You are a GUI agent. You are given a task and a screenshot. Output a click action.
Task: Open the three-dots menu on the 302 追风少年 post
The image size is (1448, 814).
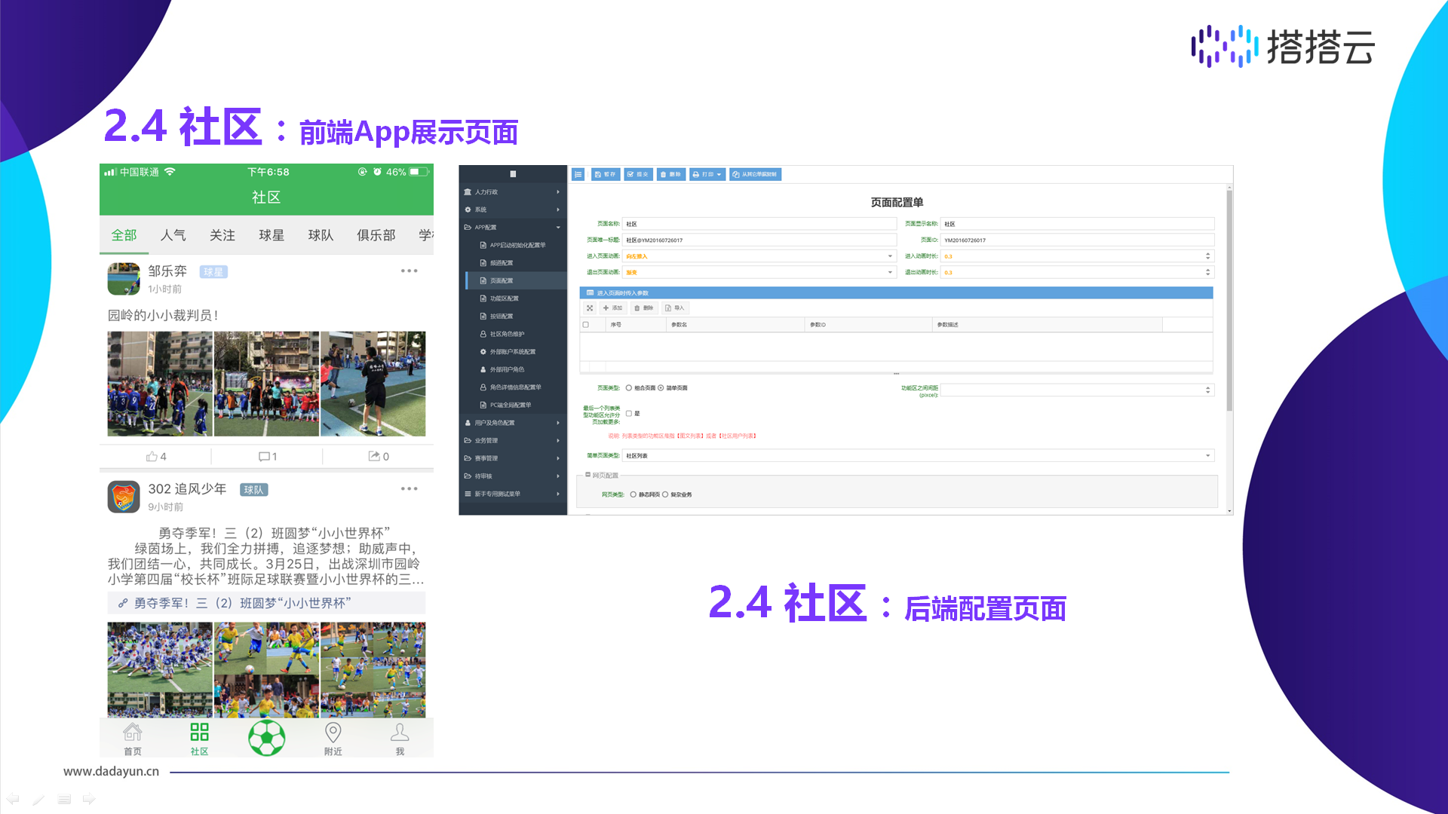(409, 488)
